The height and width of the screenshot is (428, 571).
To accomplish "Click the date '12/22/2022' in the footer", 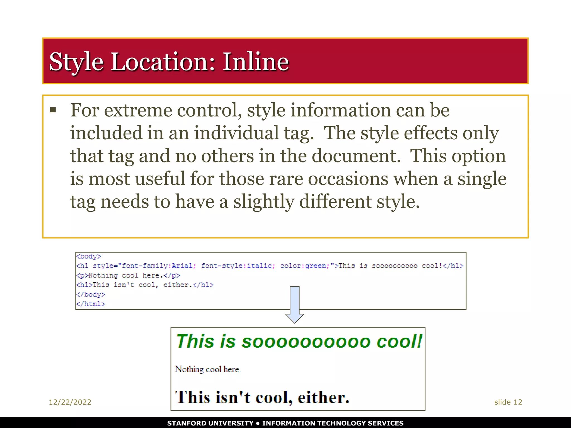I will coord(70,402).
